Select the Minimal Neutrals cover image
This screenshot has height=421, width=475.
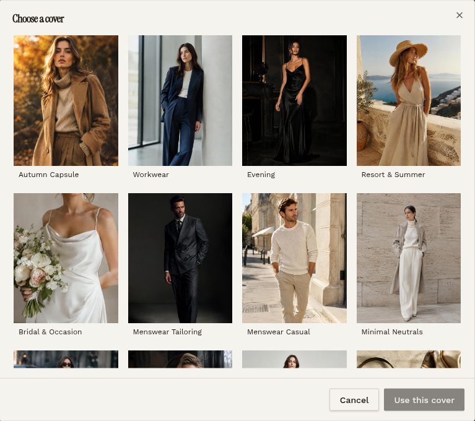coord(409,258)
